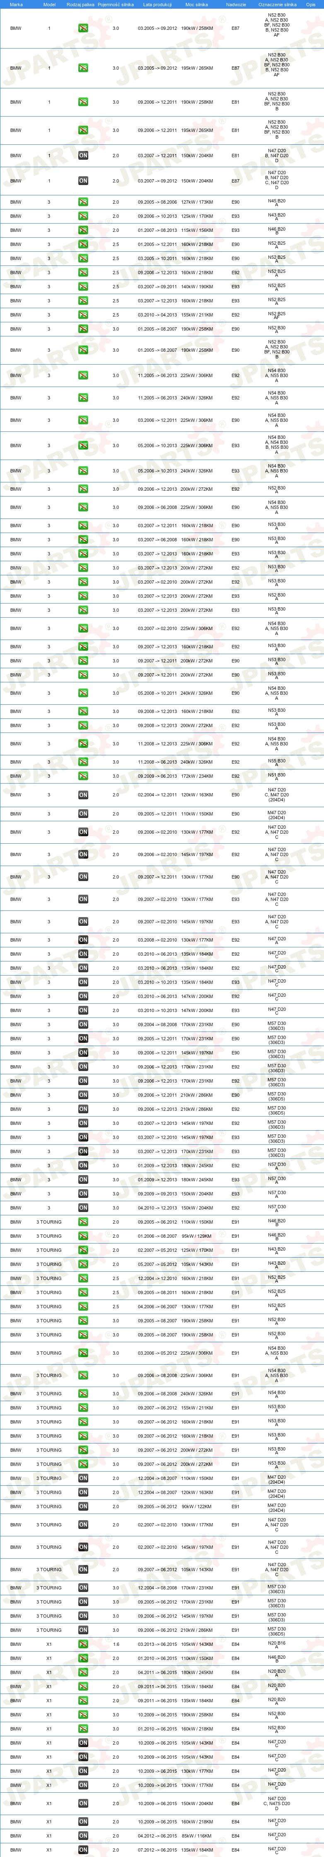Viewport: 324px width, 1857px height.
Task: Select the 127kW / 173KM power cell
Action: click(x=196, y=202)
